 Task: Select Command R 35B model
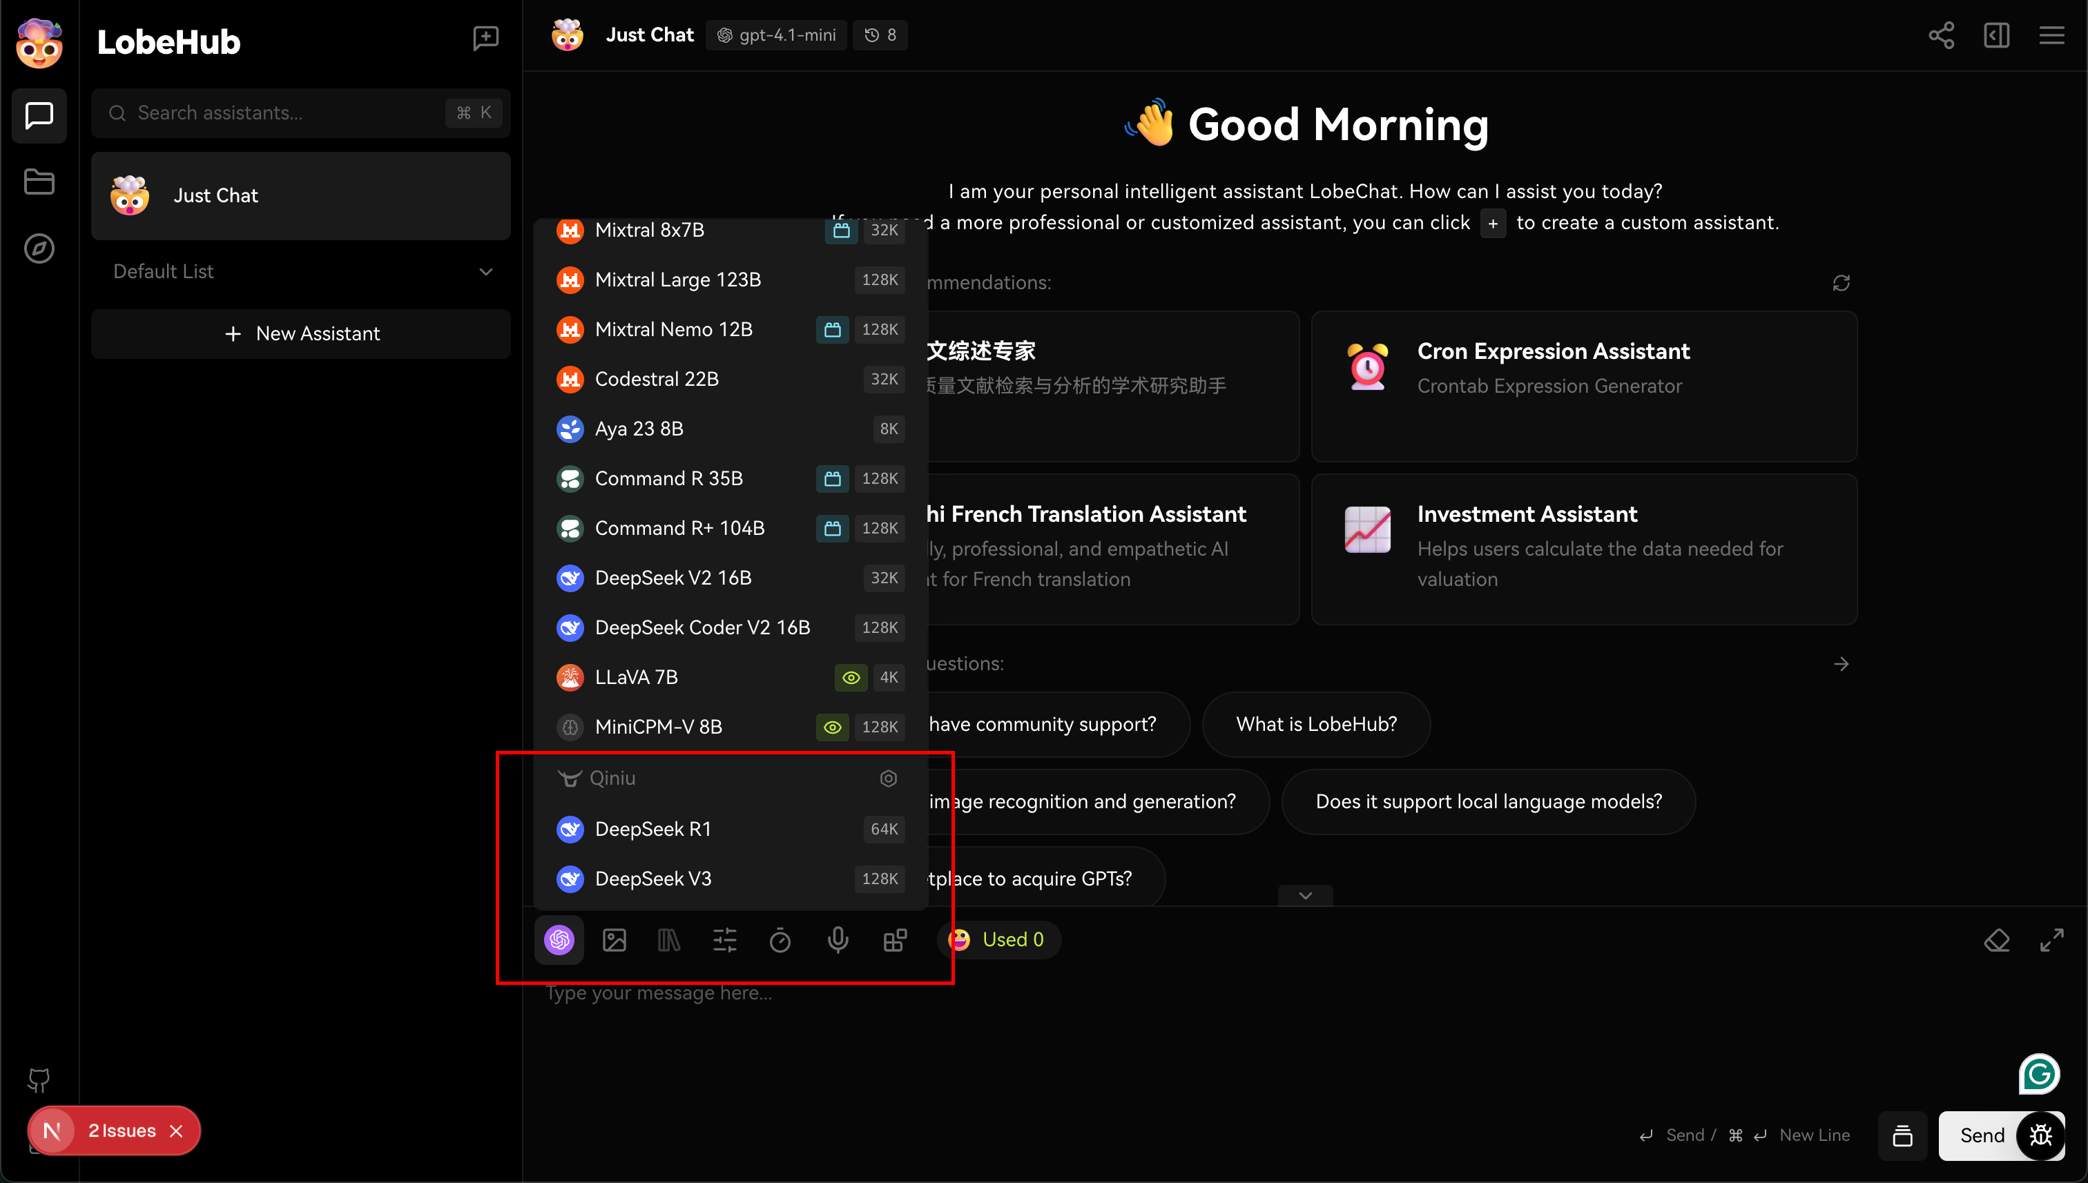(730, 478)
